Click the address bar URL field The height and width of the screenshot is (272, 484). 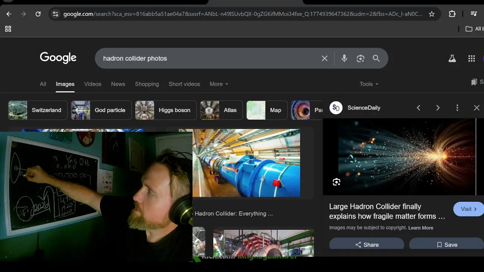tap(243, 14)
